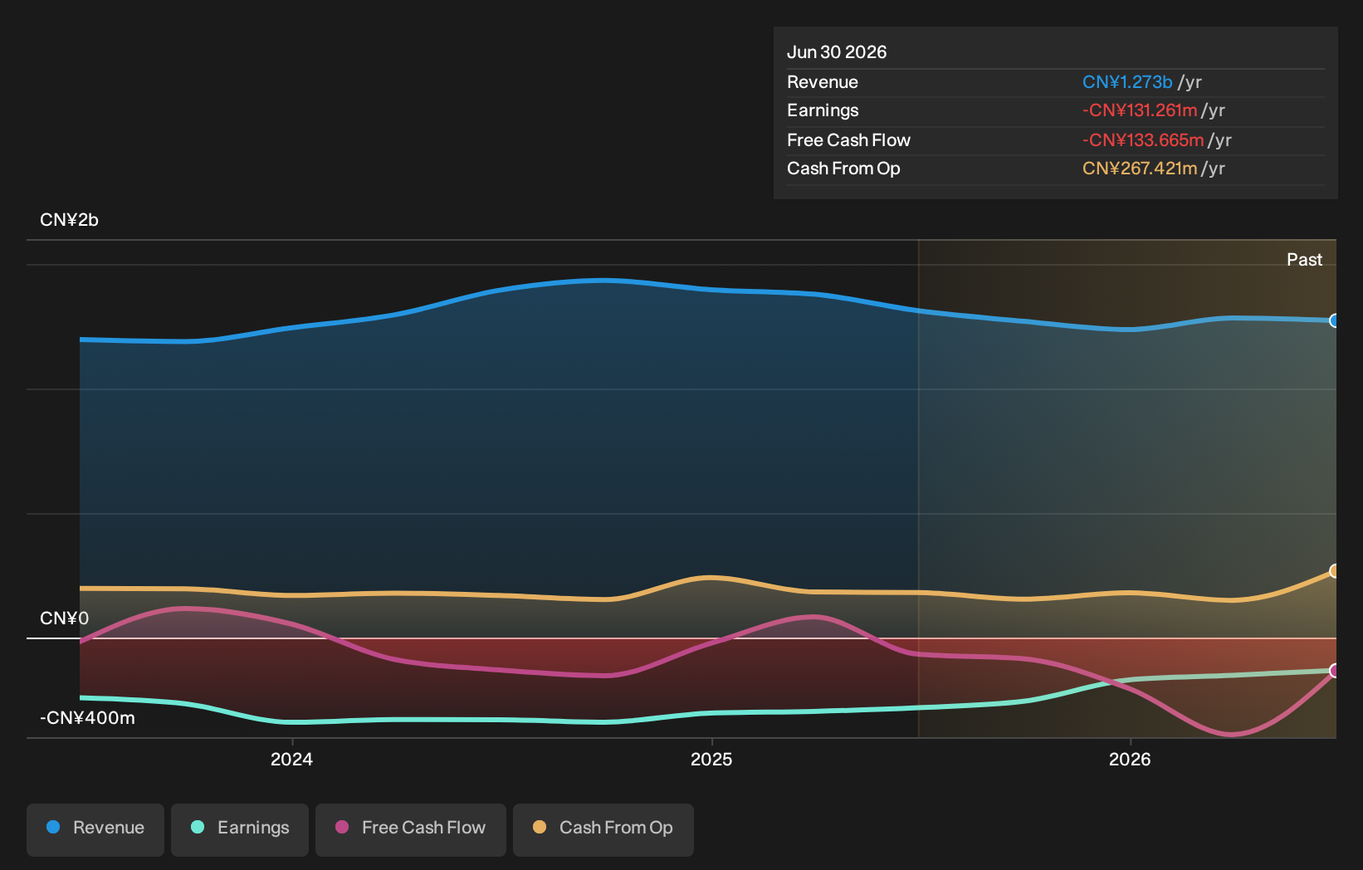Click the teal Earnings legend dot
The image size is (1363, 870).
tap(198, 827)
